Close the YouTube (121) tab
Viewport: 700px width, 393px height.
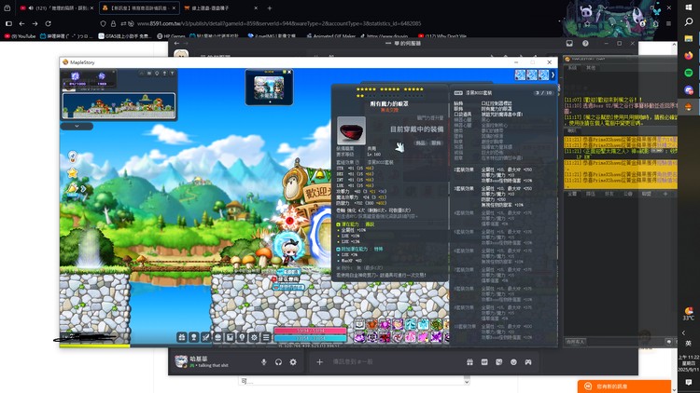92,8
